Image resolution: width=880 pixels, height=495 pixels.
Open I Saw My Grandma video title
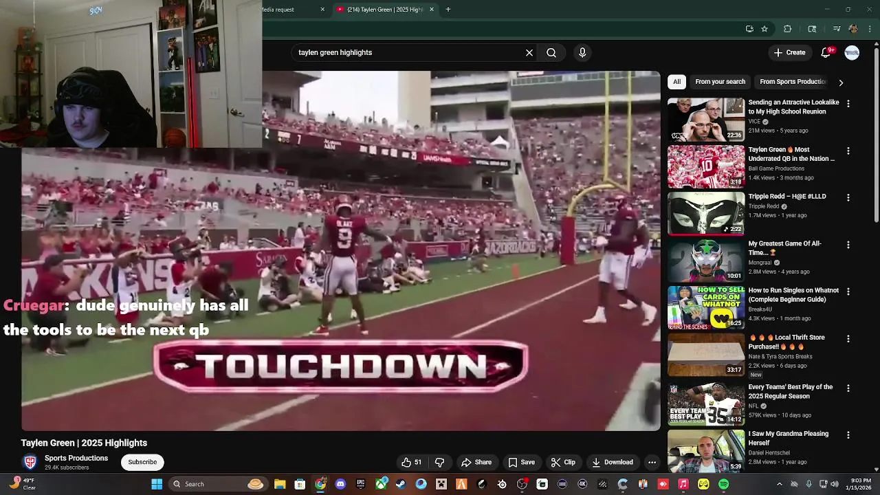coord(789,438)
